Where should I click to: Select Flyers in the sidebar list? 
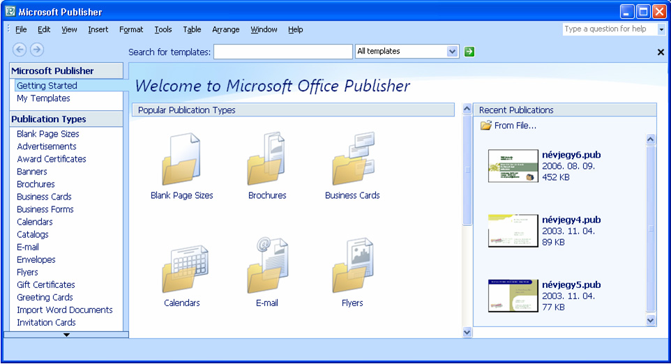27,273
